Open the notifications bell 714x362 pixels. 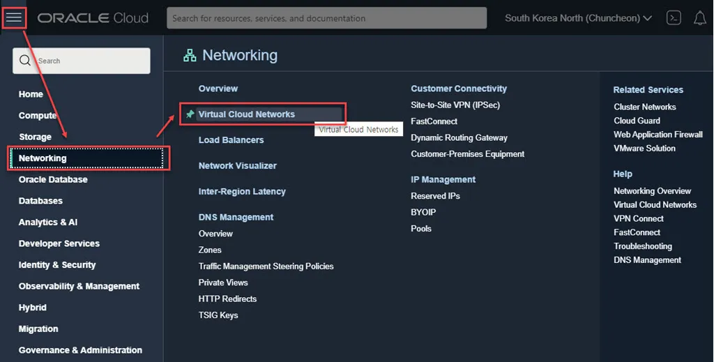[700, 18]
